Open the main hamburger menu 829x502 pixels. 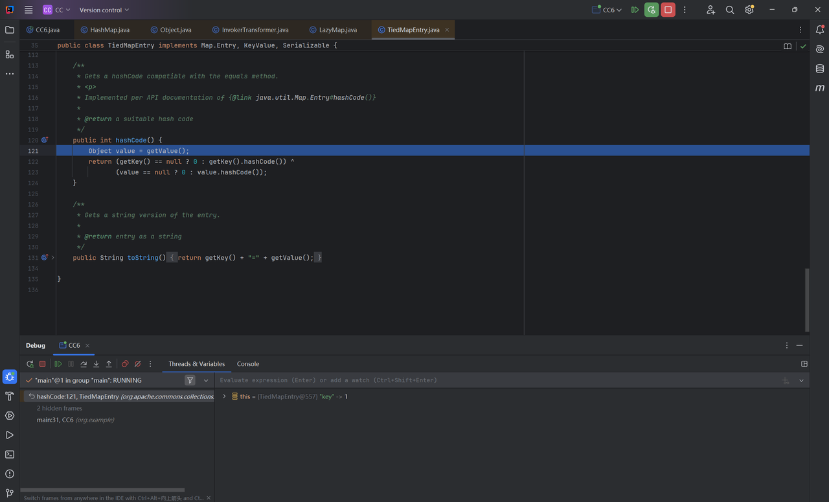[28, 10]
